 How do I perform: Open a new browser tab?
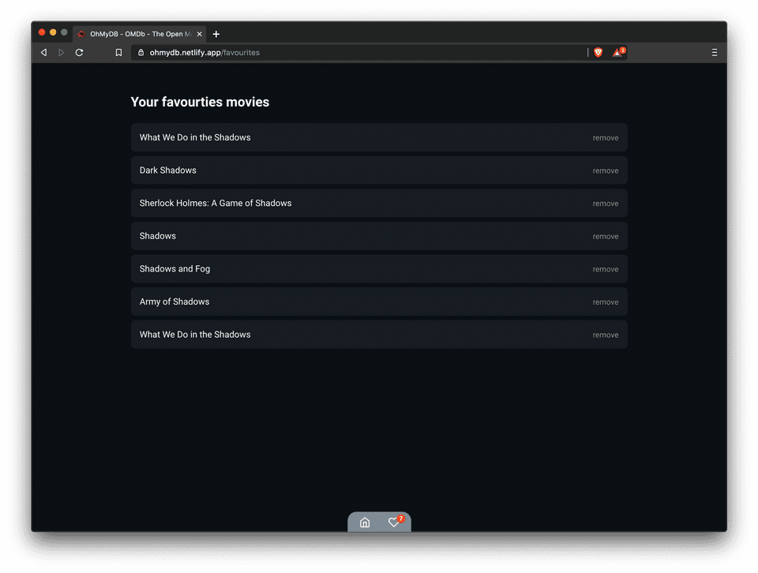tap(216, 34)
